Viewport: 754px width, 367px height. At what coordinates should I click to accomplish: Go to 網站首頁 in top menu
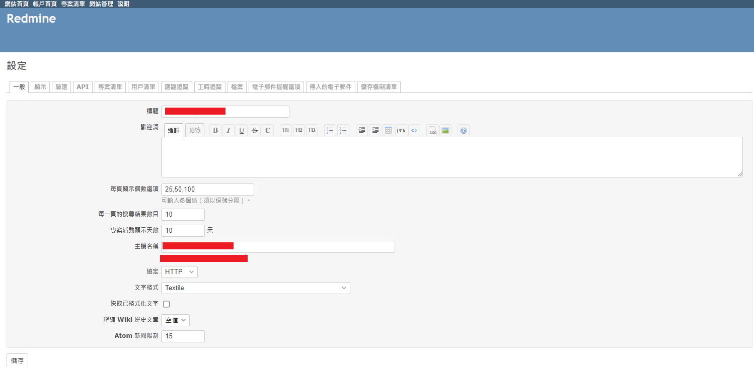pos(17,4)
